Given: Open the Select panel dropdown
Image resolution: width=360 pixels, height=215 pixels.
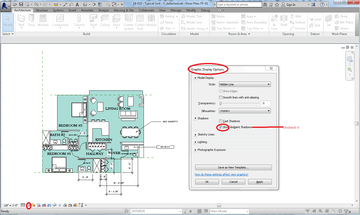Looking at the screenshot, I should [x=8, y=34].
